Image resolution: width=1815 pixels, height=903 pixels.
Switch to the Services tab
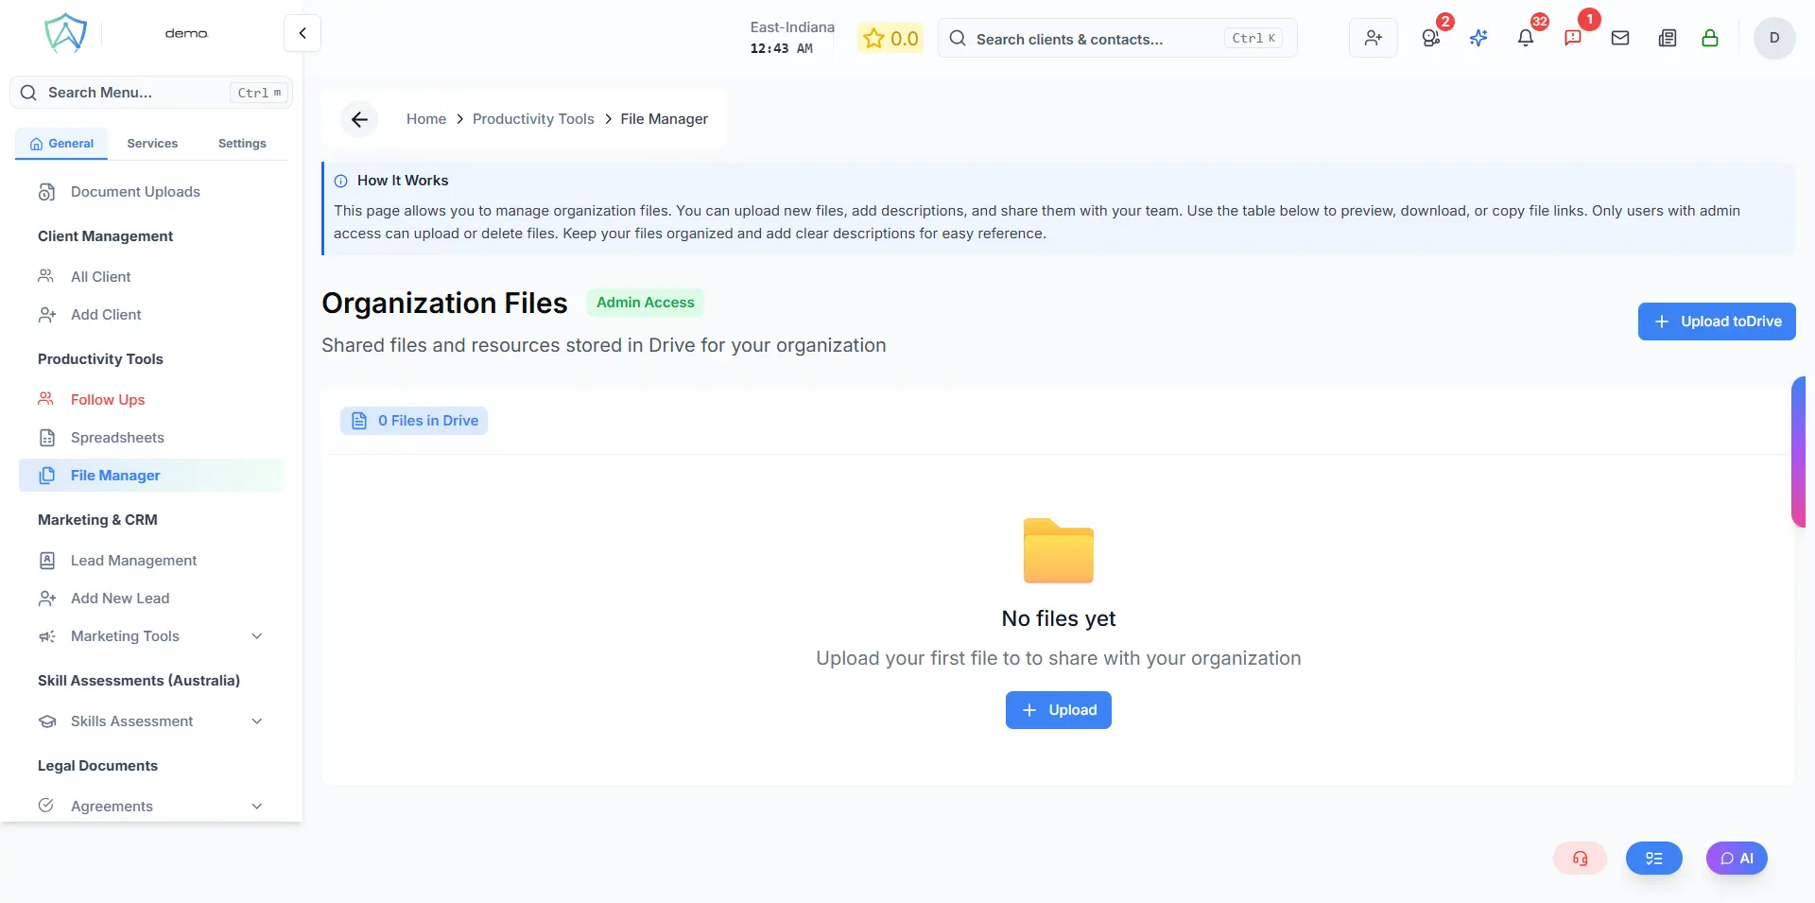pos(151,143)
